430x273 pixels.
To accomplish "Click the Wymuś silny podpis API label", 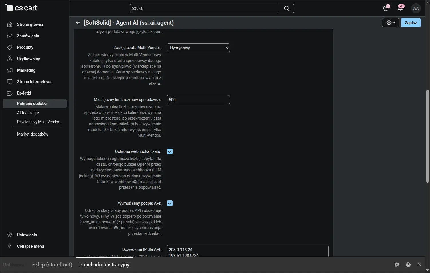I will (139, 203).
